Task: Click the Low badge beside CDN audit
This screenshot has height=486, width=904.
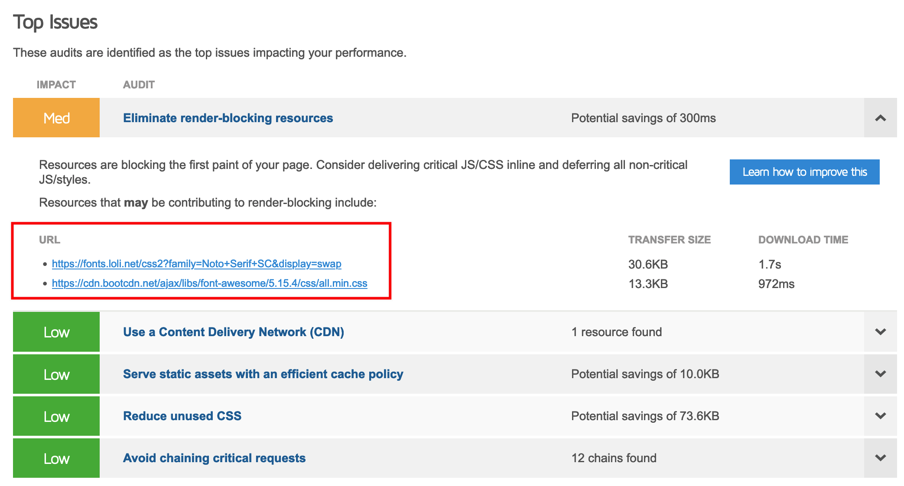Action: click(x=56, y=332)
